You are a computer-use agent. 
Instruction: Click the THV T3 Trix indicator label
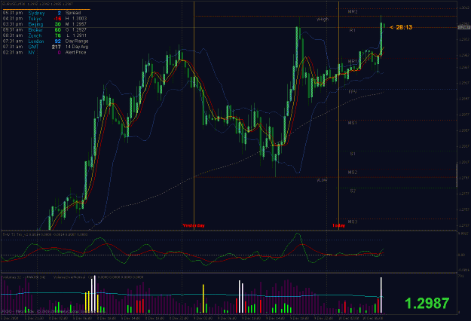click(x=45, y=234)
